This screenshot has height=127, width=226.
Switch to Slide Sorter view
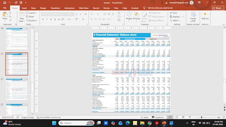(177, 117)
